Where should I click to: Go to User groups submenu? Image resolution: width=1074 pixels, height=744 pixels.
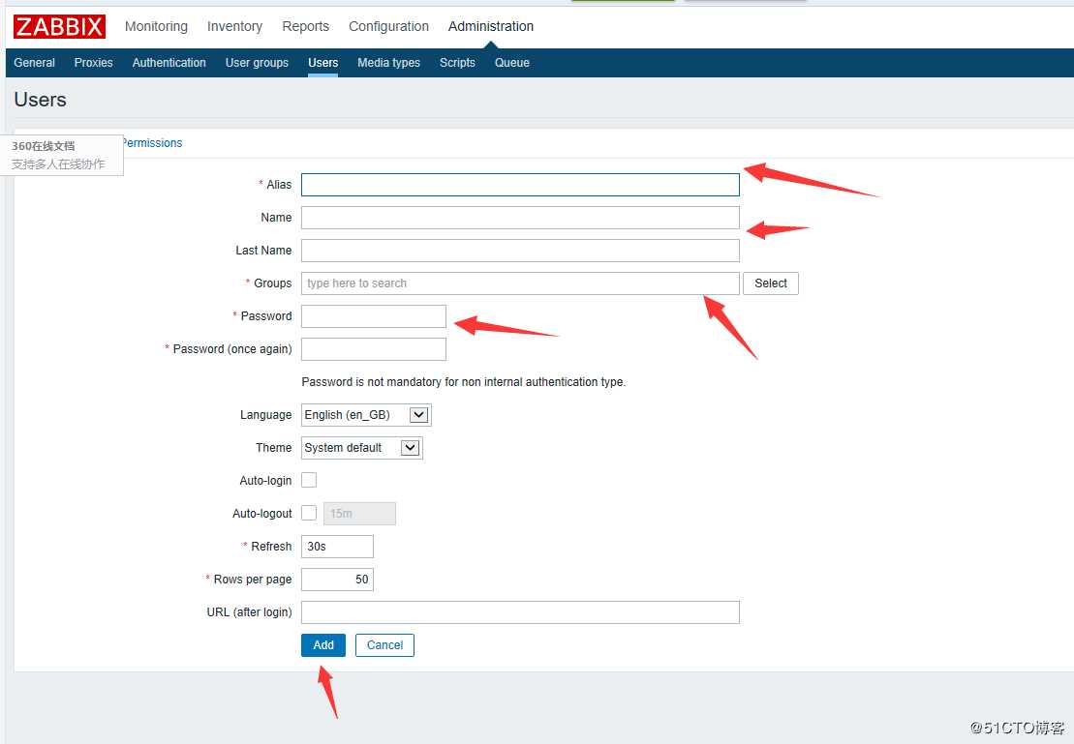point(257,63)
